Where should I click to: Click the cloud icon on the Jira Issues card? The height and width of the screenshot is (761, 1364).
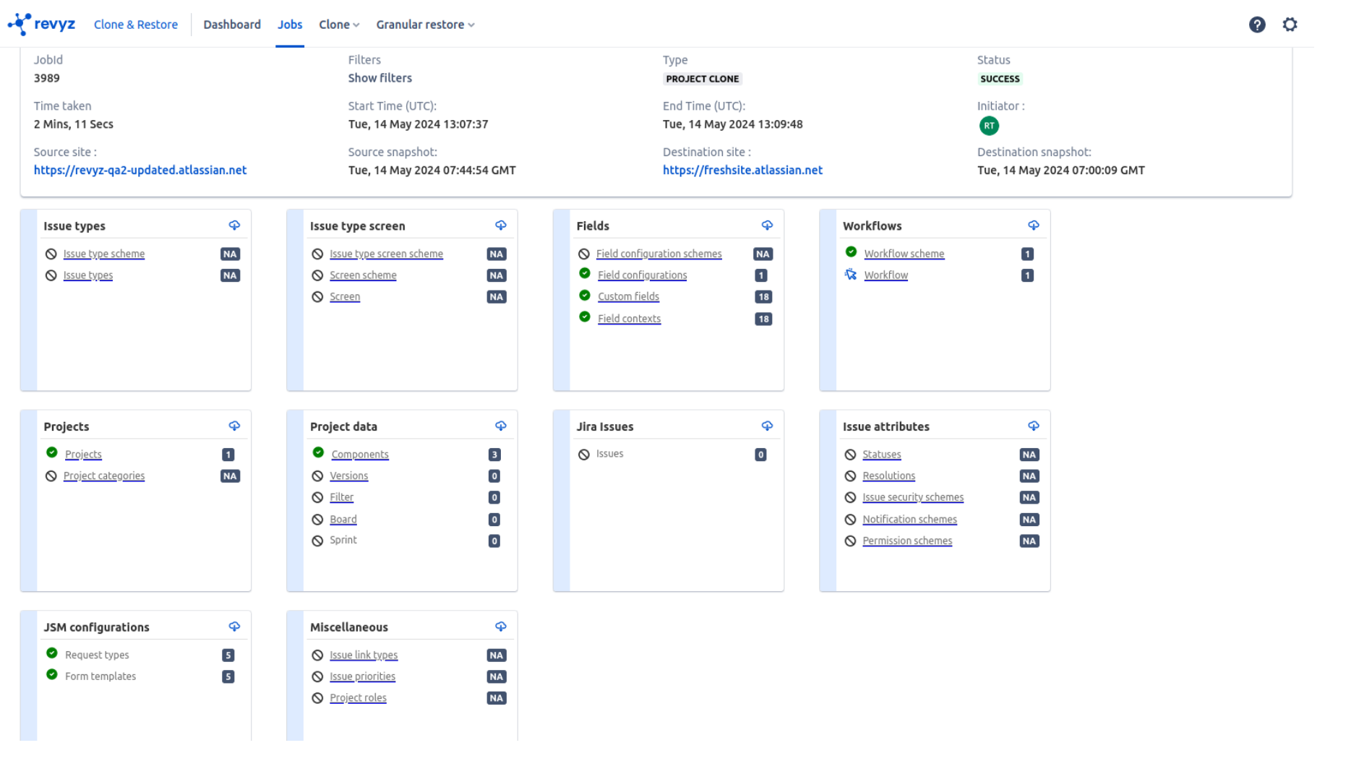click(767, 426)
